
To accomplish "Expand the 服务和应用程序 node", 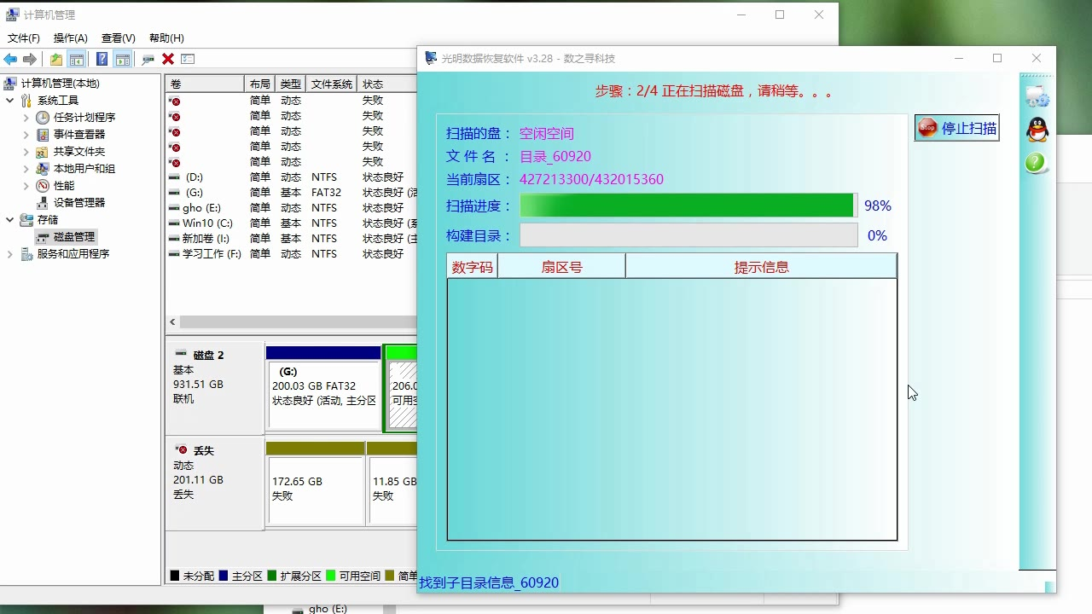I will pos(10,254).
